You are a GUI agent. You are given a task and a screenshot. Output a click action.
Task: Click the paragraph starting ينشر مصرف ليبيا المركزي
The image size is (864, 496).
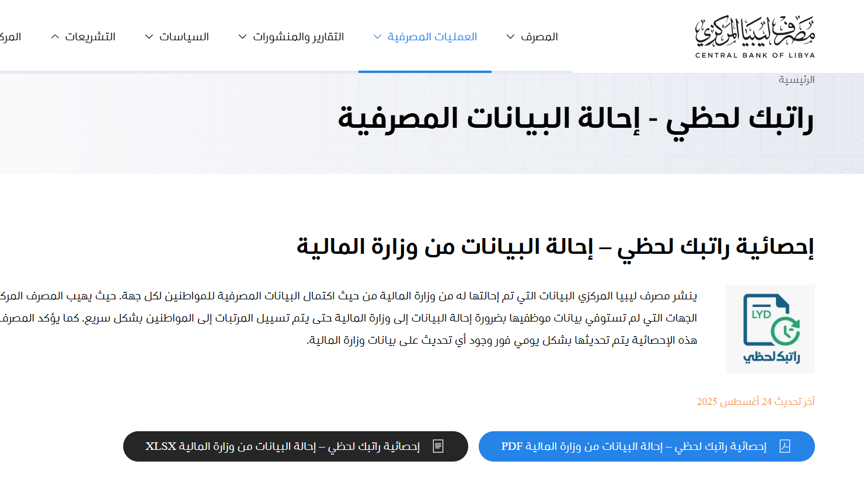(x=349, y=318)
